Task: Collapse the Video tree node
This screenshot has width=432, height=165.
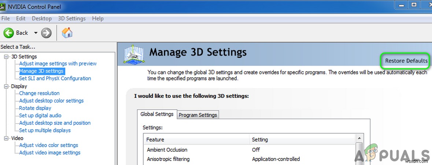Action: (x=6, y=138)
